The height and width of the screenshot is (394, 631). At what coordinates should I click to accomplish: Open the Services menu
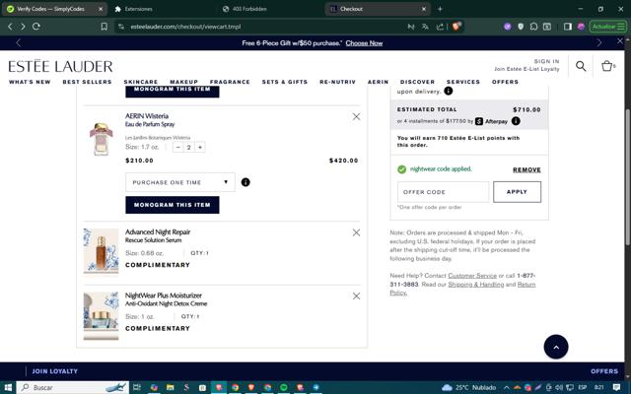click(463, 82)
